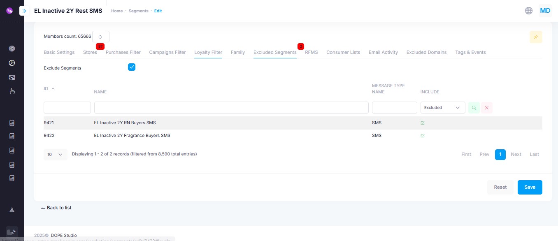Switch to the Stores tab
The image size is (558, 241).
[90, 52]
